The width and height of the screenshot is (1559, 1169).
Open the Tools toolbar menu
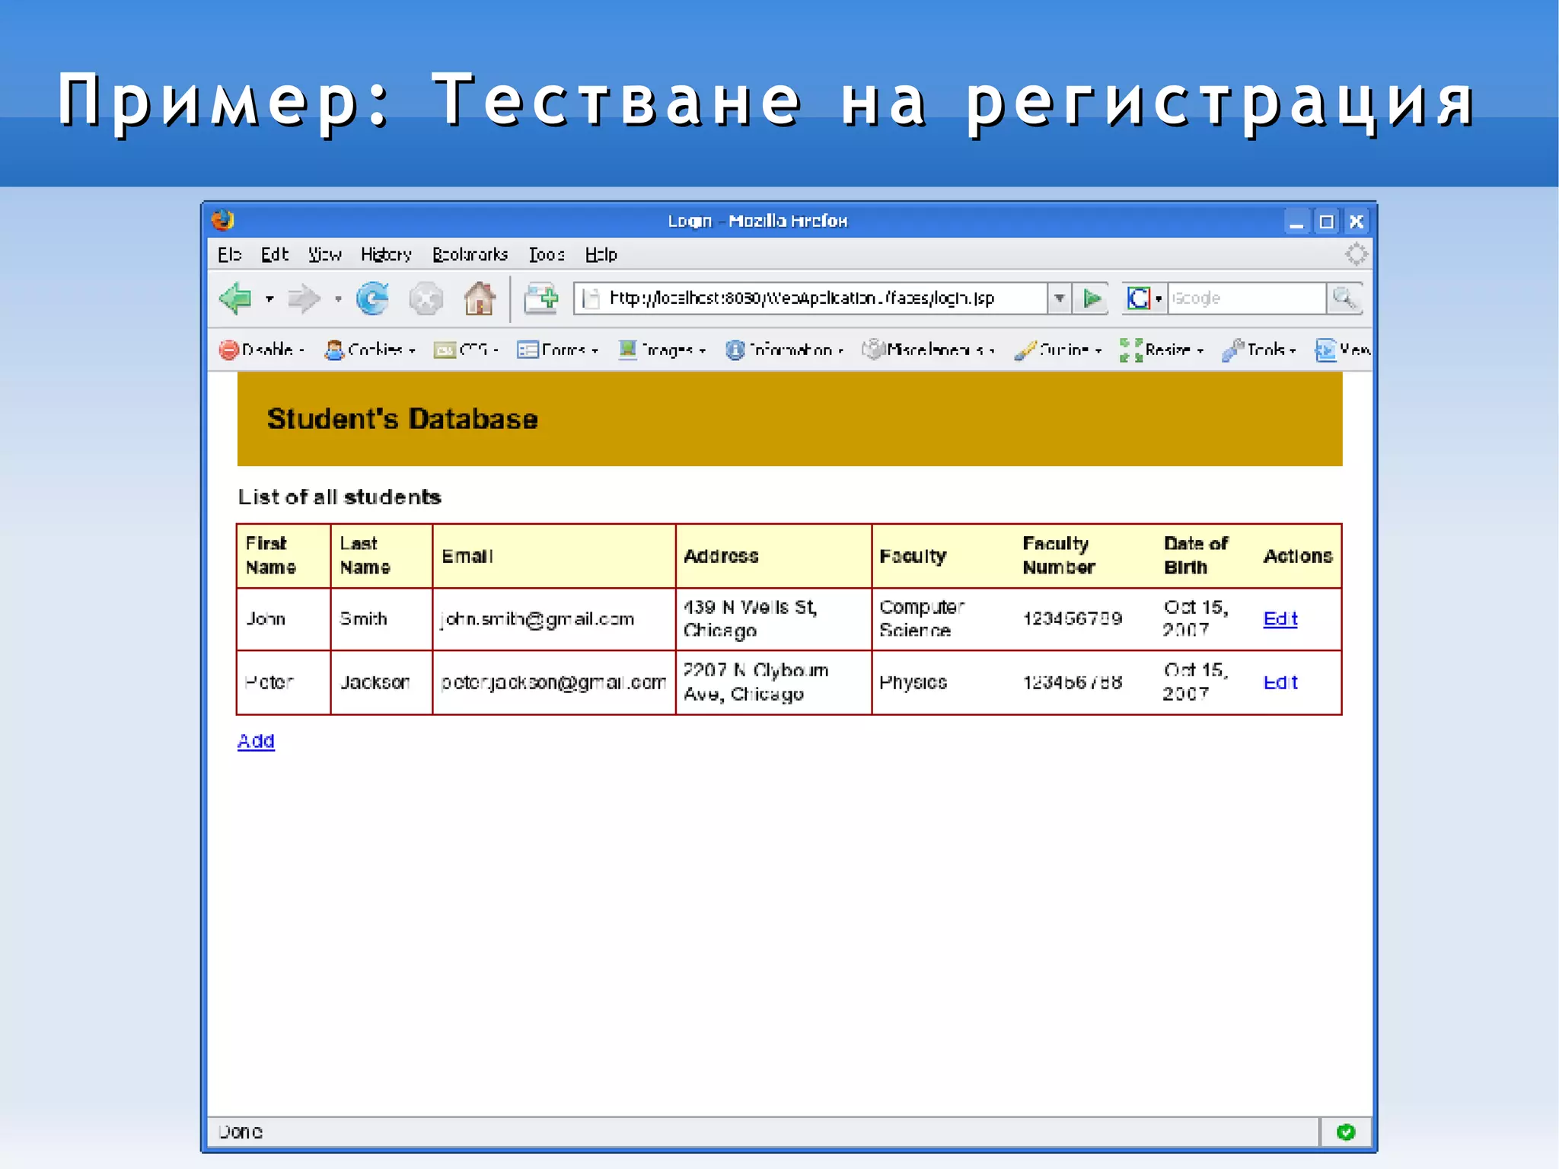click(x=1259, y=350)
